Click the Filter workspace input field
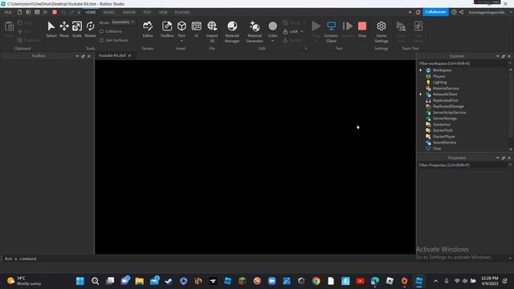 463,63
